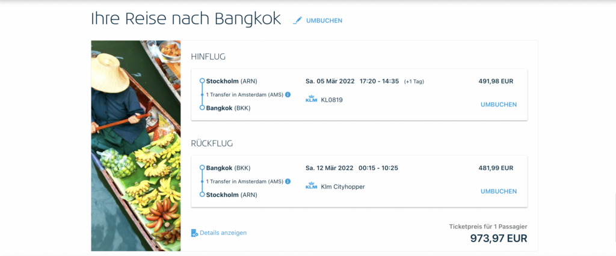Click the Bangkok departure dot in Rückflug
Image resolution: width=616 pixels, height=256 pixels.
pyautogui.click(x=202, y=168)
